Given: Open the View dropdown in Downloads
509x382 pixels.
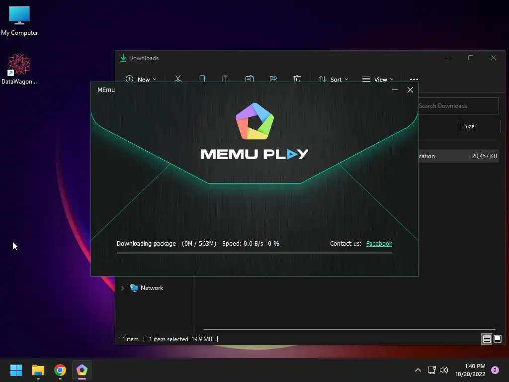Looking at the screenshot, I should (378, 79).
